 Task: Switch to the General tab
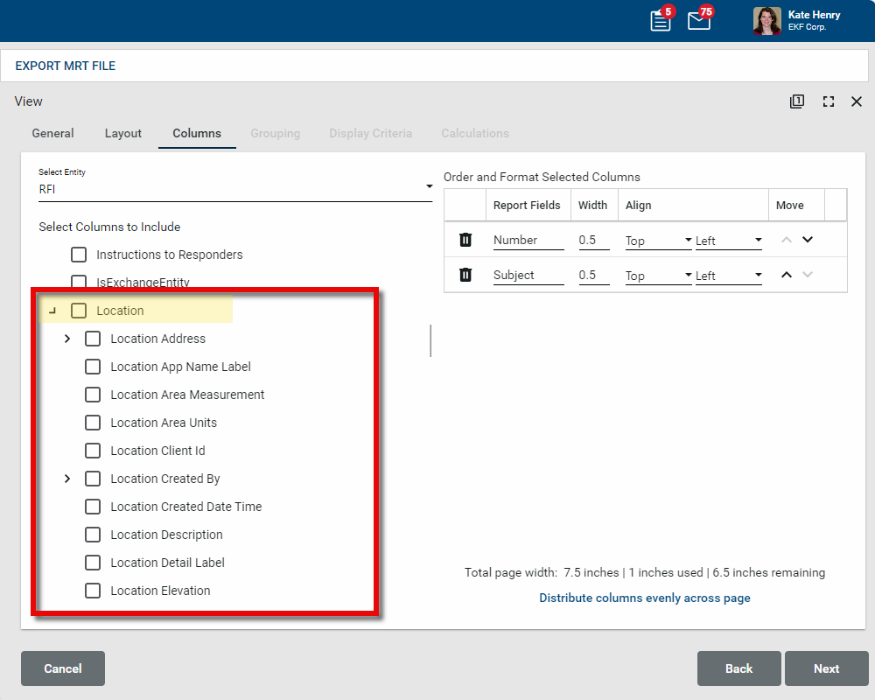coord(52,133)
